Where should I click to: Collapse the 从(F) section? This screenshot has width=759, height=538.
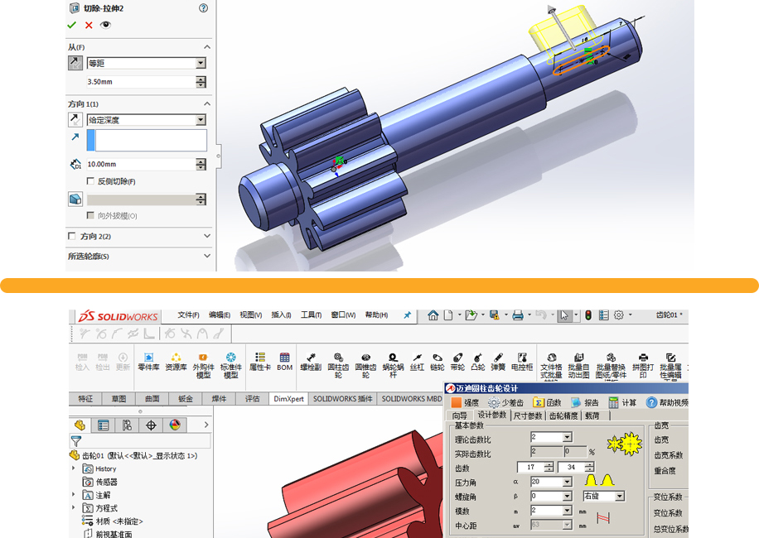207,47
